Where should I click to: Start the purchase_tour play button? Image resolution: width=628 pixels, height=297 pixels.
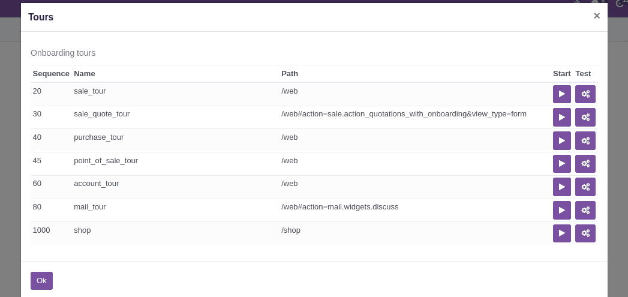pos(562,140)
